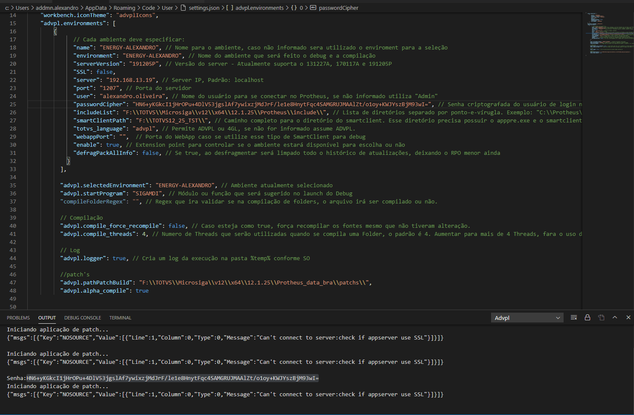Click the abc icon beside passwordCipher breadcrumb
The image size is (634, 415).
click(314, 7)
